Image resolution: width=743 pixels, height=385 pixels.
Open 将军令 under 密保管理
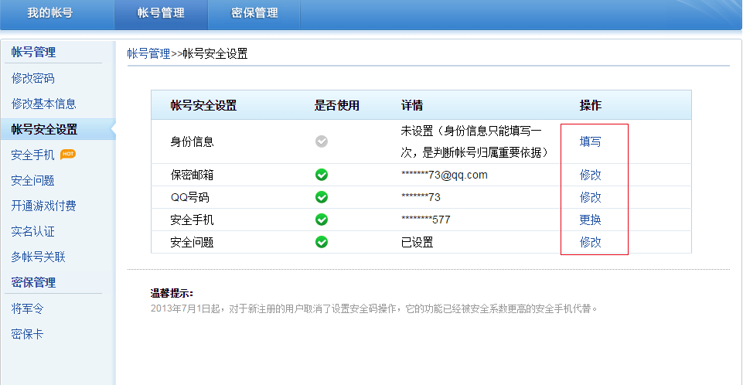coord(28,309)
